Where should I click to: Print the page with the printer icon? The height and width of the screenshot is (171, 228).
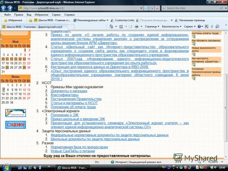coord(137,27)
